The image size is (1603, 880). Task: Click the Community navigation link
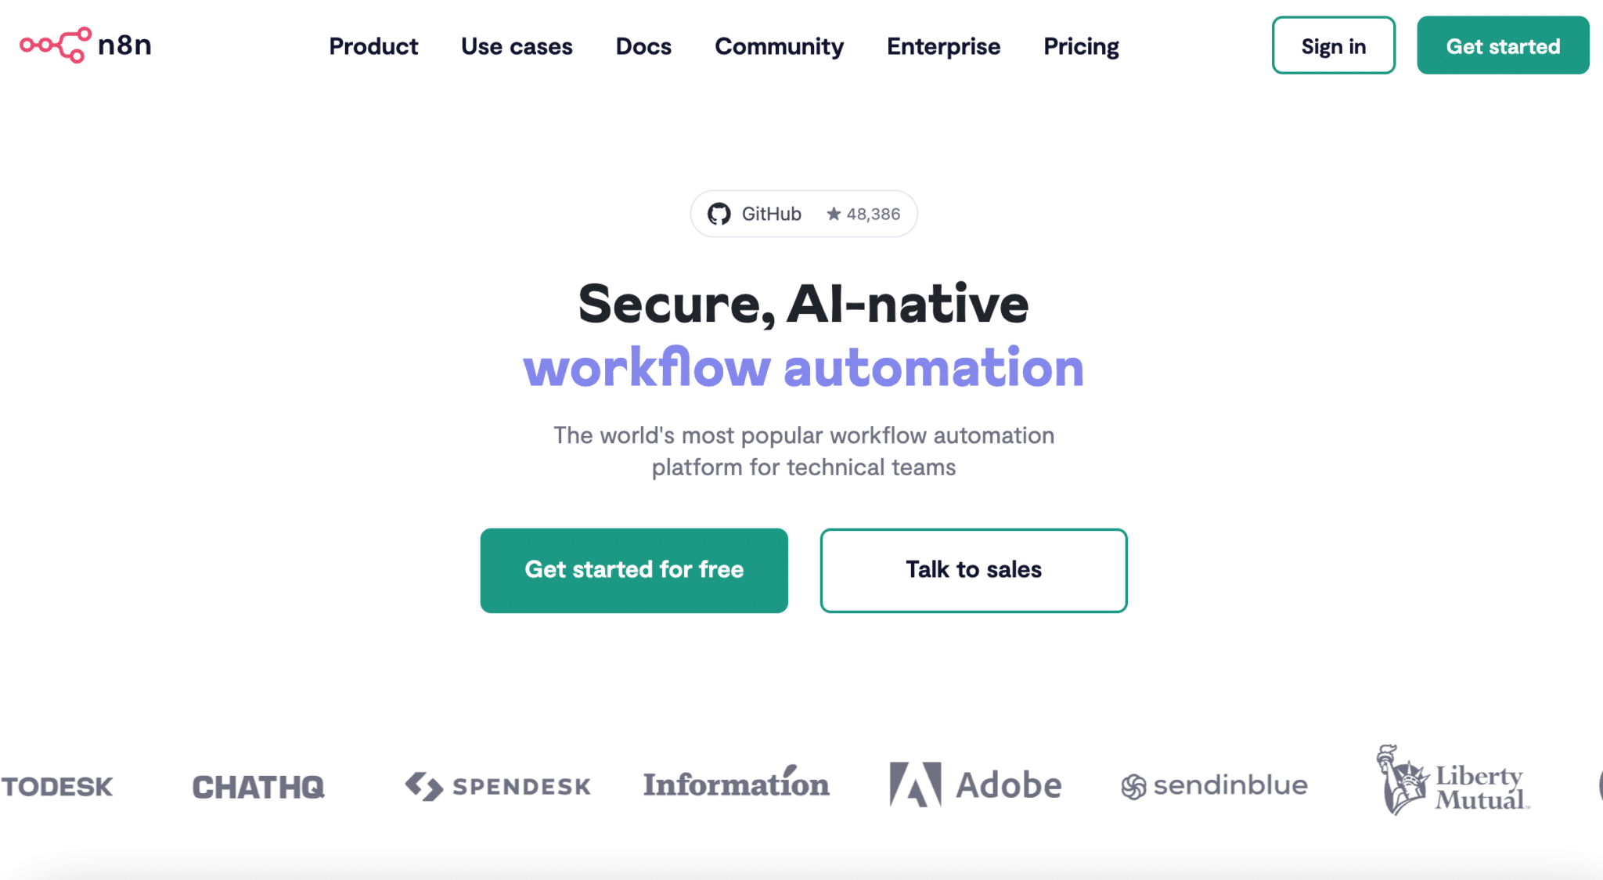click(779, 45)
